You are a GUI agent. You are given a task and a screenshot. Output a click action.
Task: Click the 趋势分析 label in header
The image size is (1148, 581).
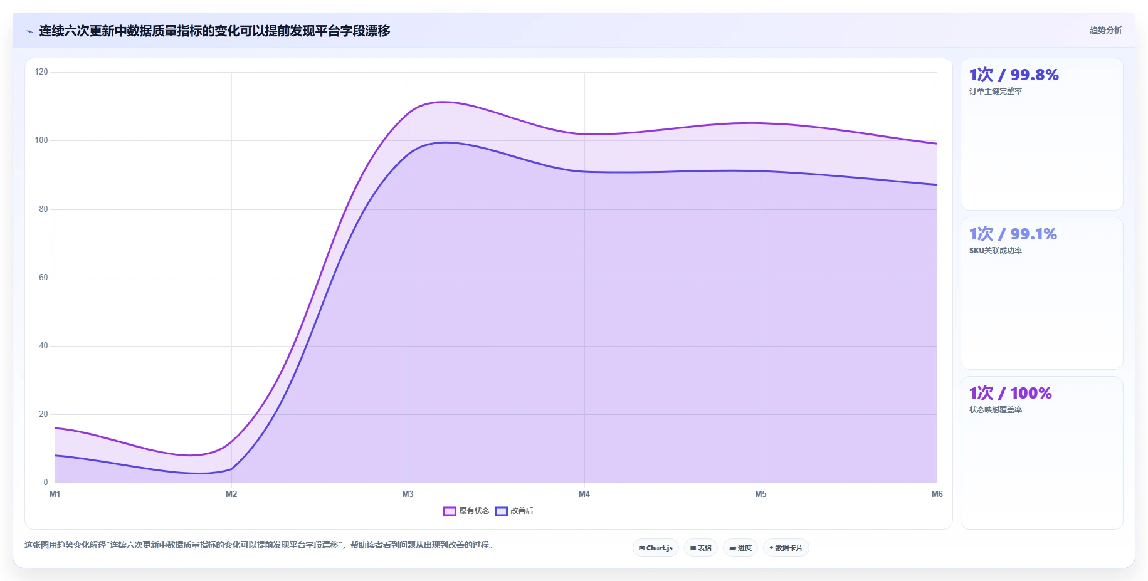1105,30
